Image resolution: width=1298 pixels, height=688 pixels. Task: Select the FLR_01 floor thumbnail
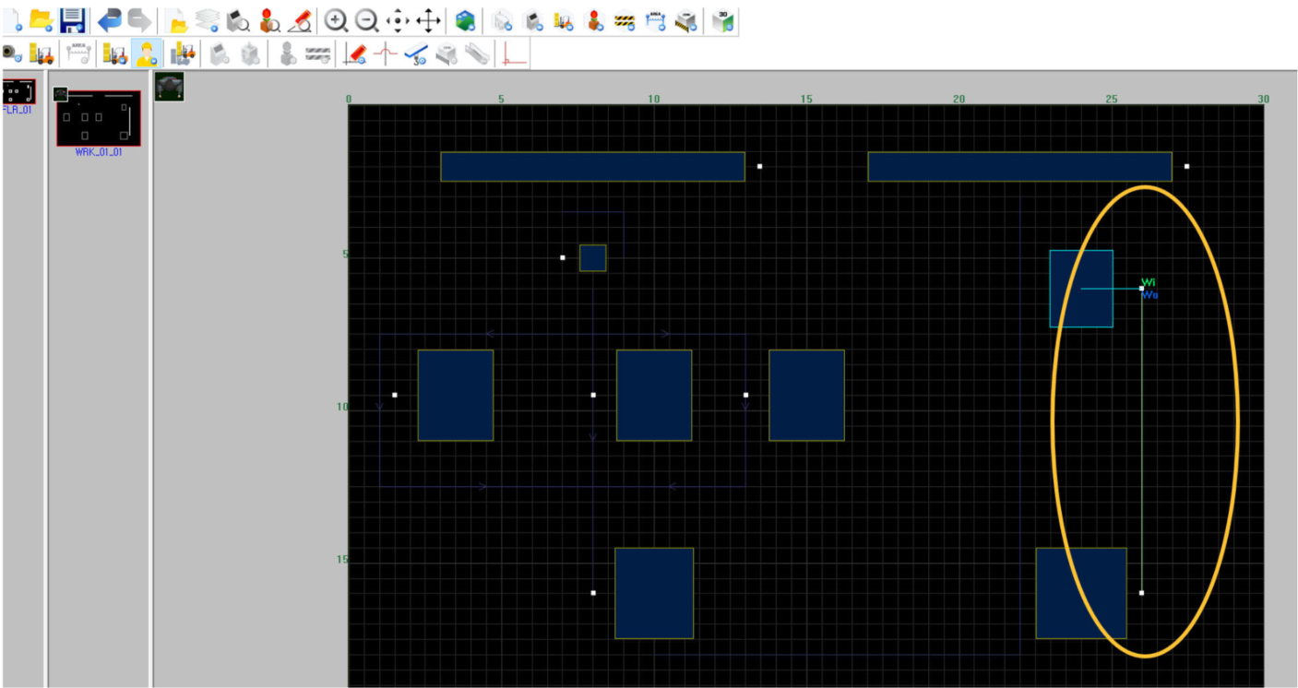tap(18, 92)
